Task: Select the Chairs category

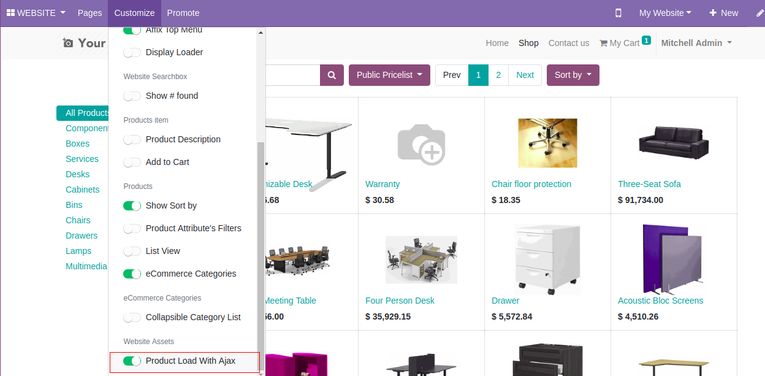Action: point(78,220)
